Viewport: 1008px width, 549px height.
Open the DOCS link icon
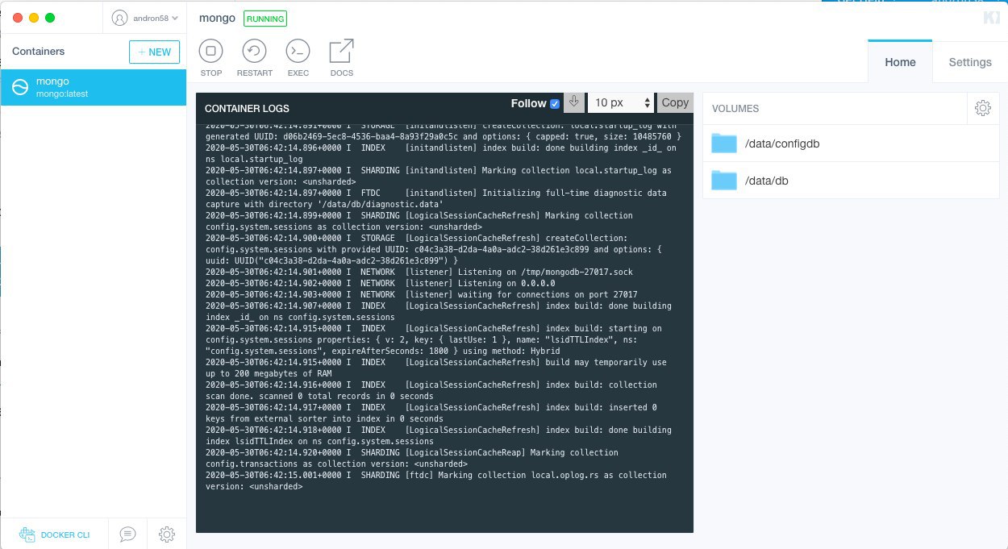342,52
